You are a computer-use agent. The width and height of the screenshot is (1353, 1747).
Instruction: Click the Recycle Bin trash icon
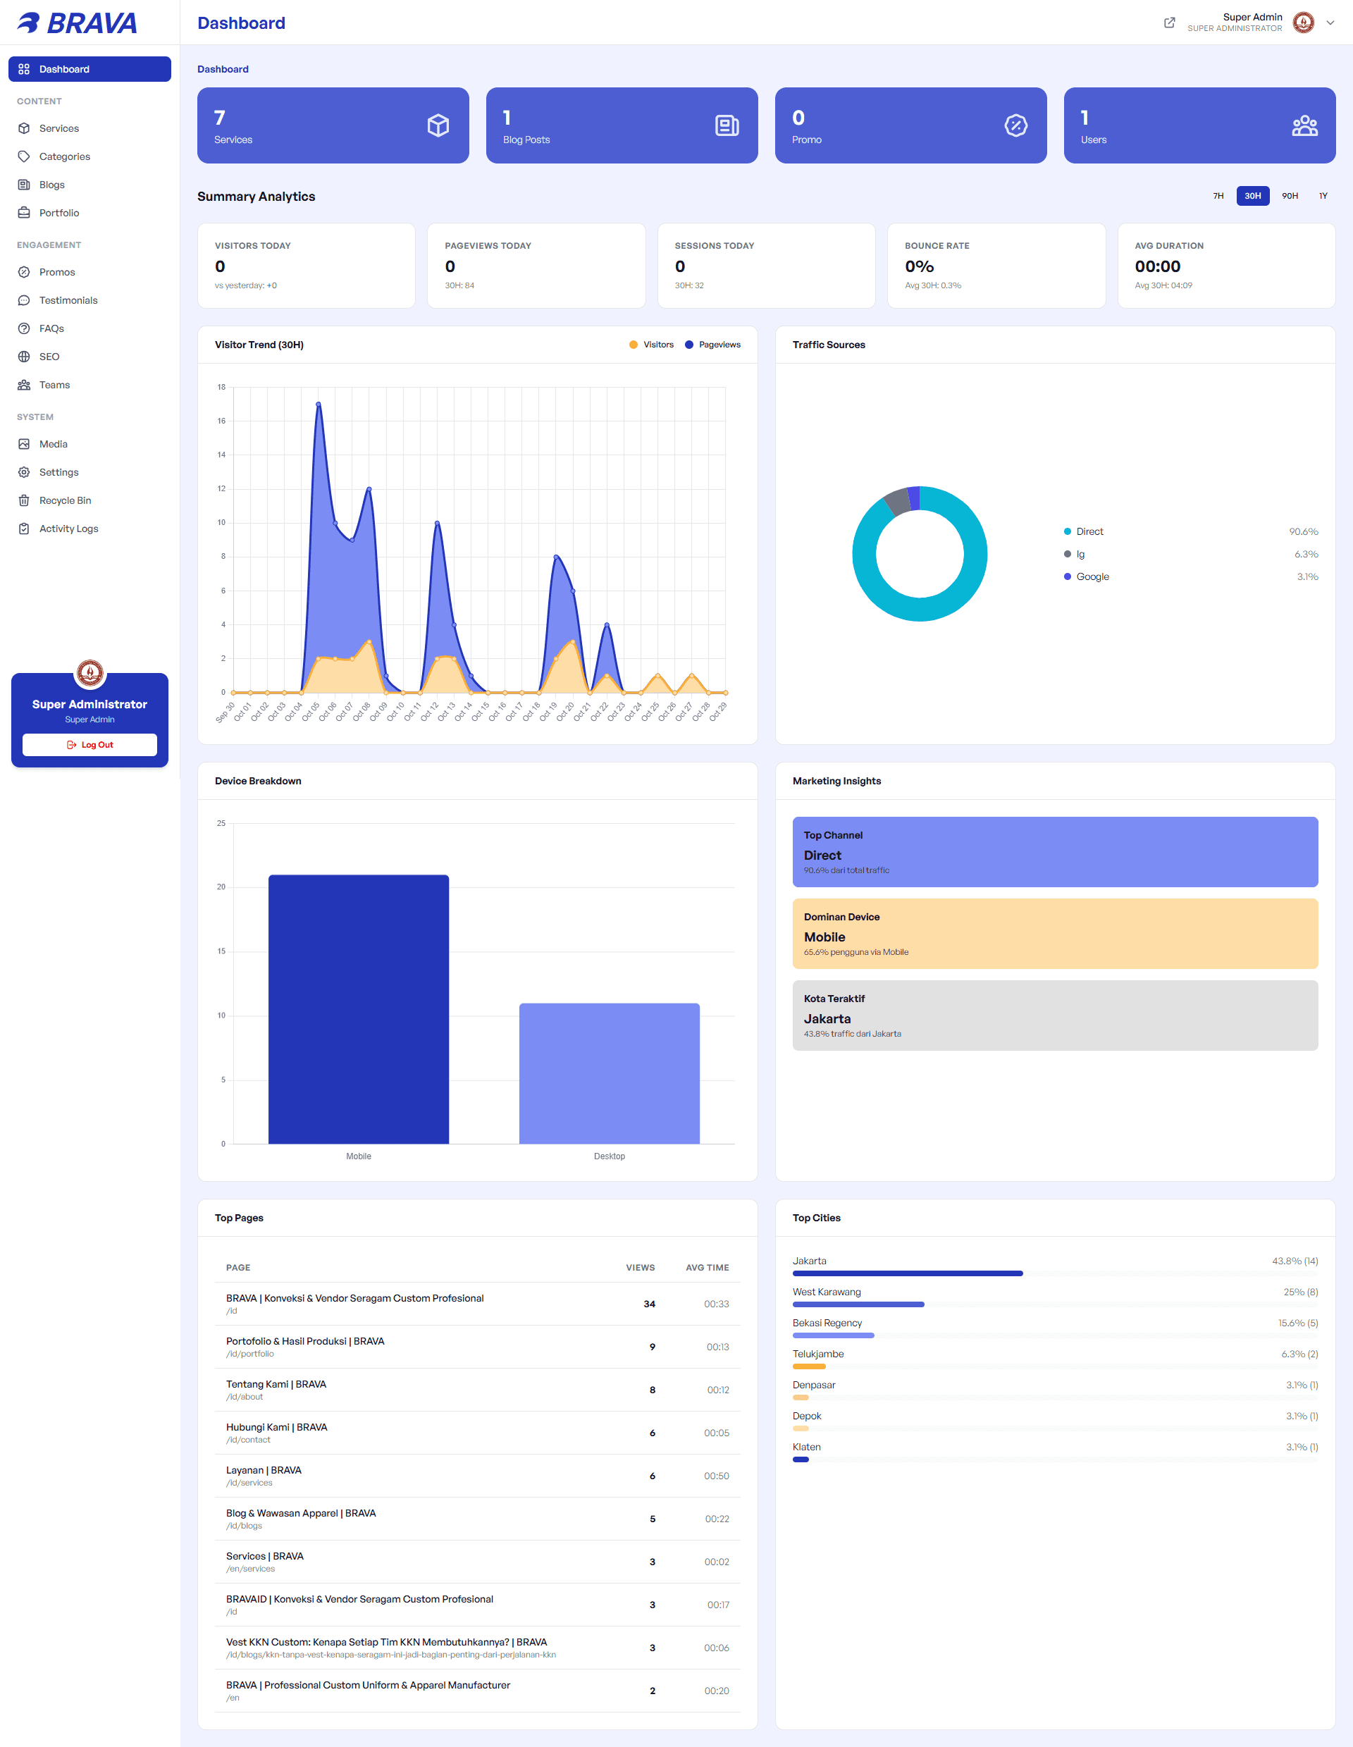24,500
